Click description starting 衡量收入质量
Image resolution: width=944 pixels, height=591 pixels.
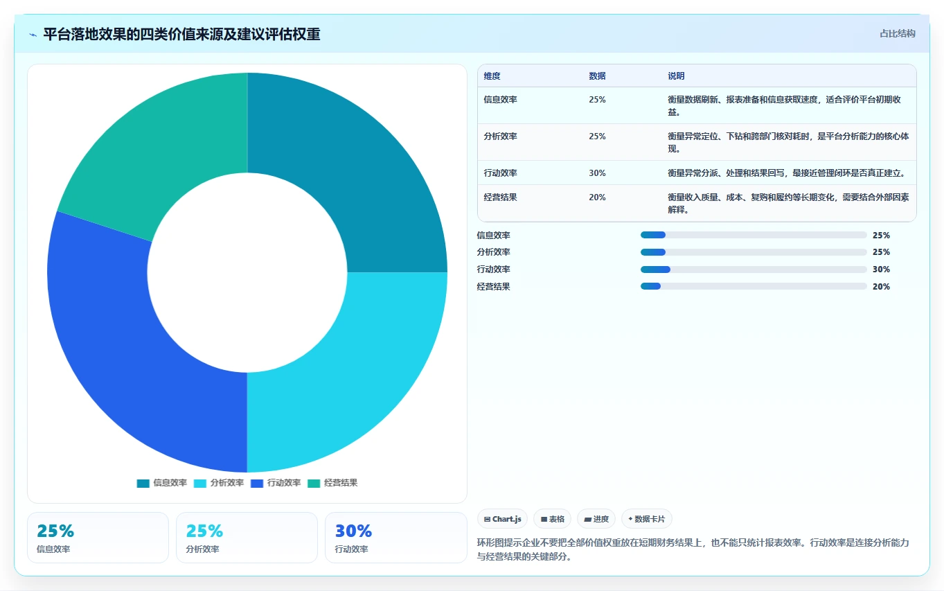(x=788, y=204)
